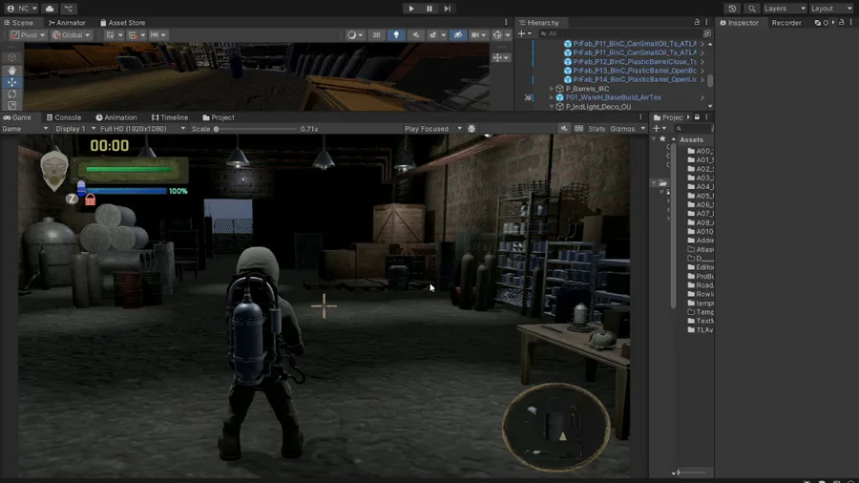Click the bug Frame Debugger icon
Screen dimensions: 859x483
coord(471,129)
